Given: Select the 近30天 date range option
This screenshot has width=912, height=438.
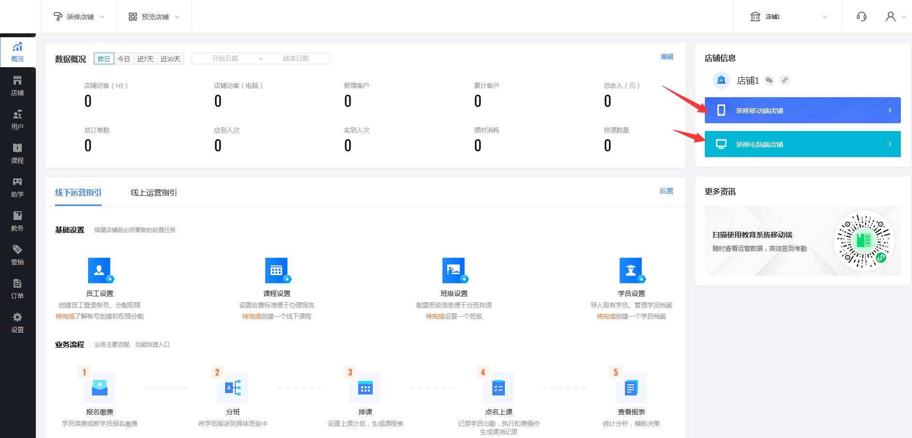Looking at the screenshot, I should 170,59.
